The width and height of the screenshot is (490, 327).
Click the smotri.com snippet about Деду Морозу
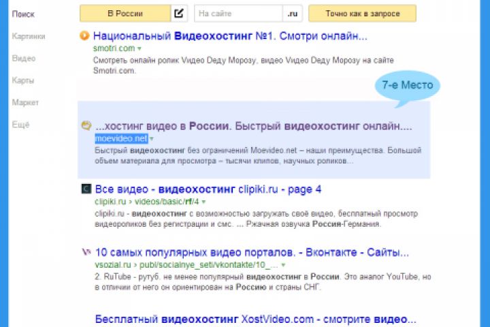[x=244, y=65]
